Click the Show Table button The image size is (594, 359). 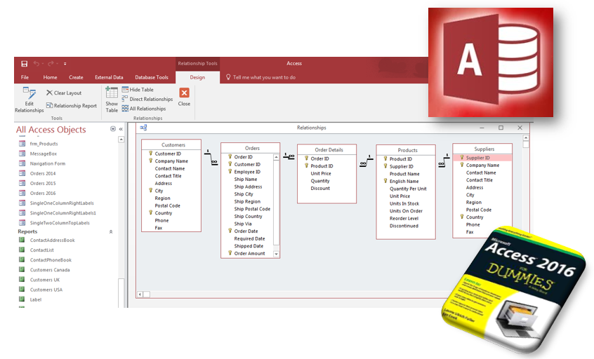tap(112, 100)
